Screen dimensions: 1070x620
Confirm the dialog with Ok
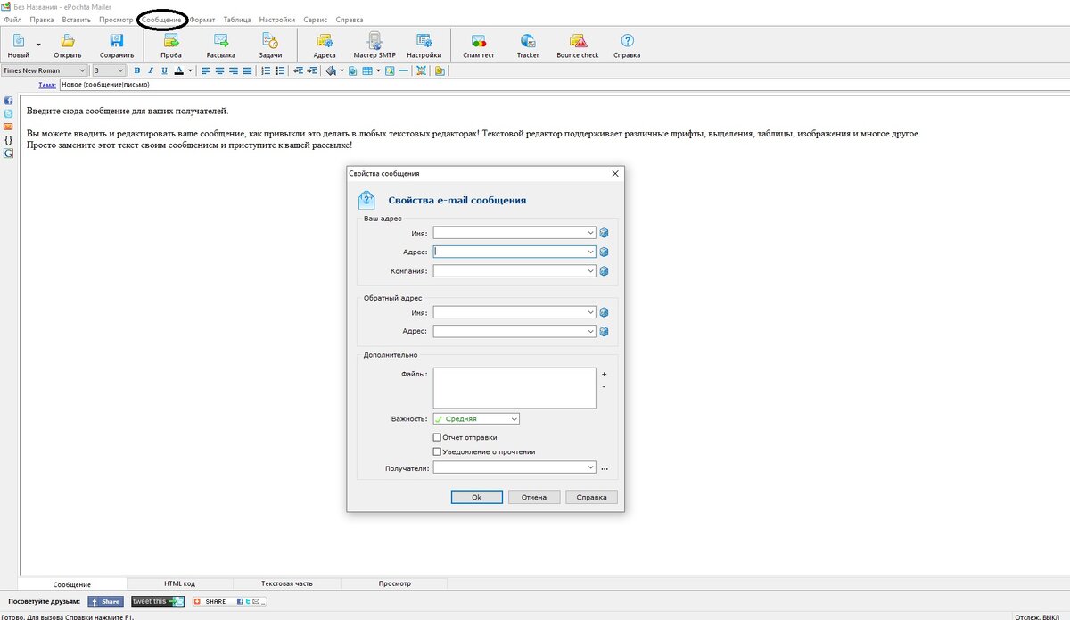click(x=477, y=497)
